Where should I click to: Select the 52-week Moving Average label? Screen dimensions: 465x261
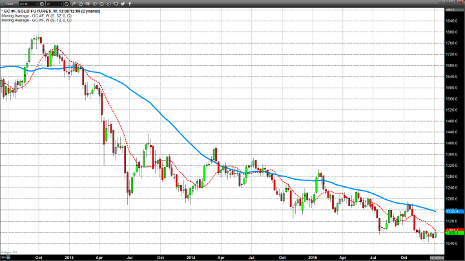(36, 16)
